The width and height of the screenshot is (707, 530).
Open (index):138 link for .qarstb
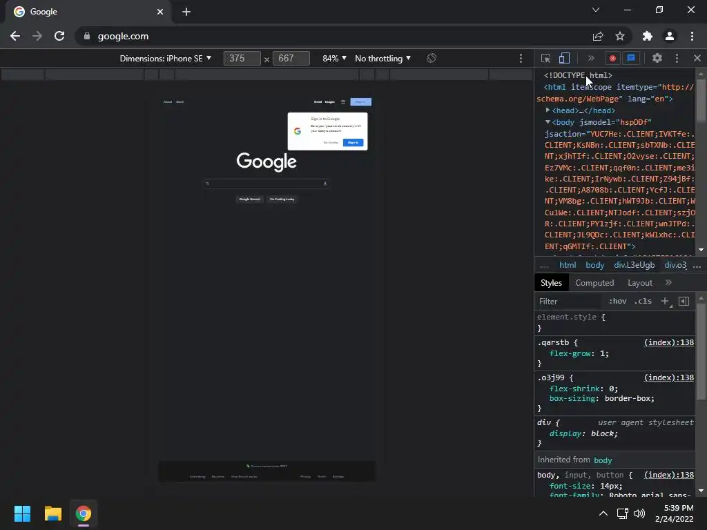coord(668,342)
